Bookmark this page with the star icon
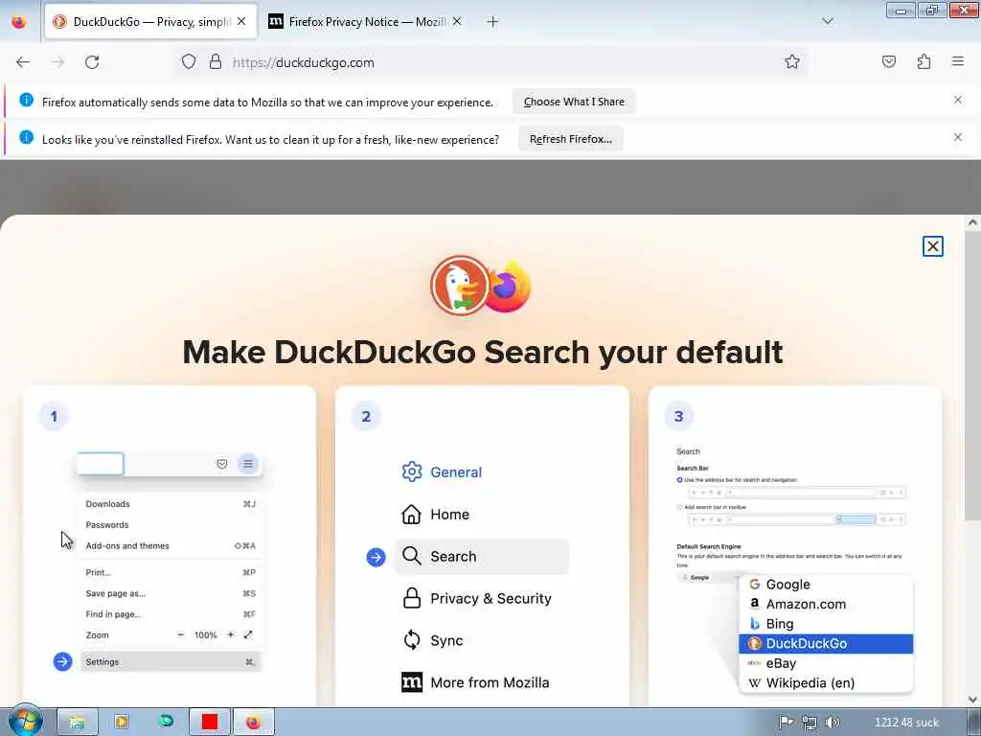The width and height of the screenshot is (981, 736). click(x=792, y=61)
